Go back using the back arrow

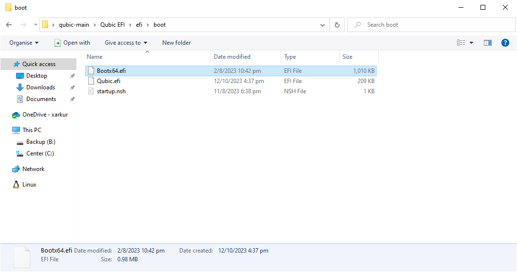9,25
